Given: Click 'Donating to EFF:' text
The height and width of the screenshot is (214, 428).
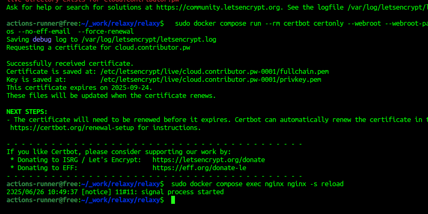Looking at the screenshot, I should pyautogui.click(x=48, y=168).
